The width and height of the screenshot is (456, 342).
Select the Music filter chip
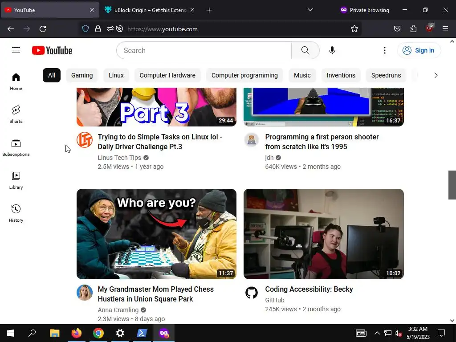302,75
